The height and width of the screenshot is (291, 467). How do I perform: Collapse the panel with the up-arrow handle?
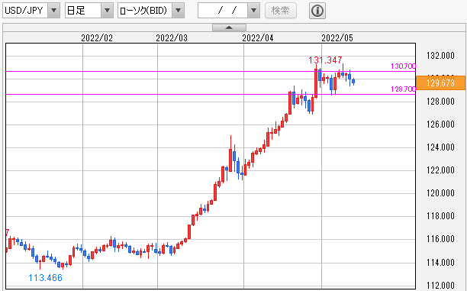[x=229, y=27]
